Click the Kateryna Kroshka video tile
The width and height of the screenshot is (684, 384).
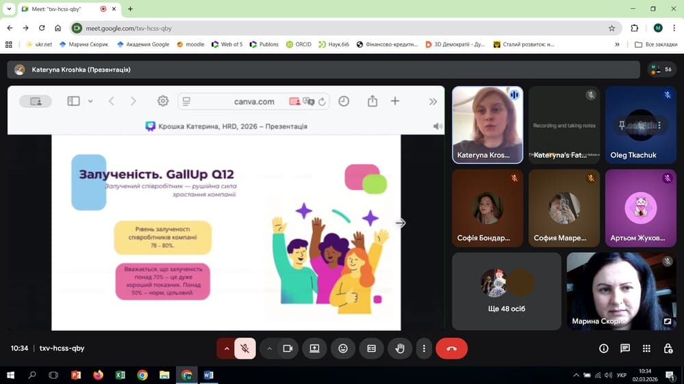click(x=487, y=124)
